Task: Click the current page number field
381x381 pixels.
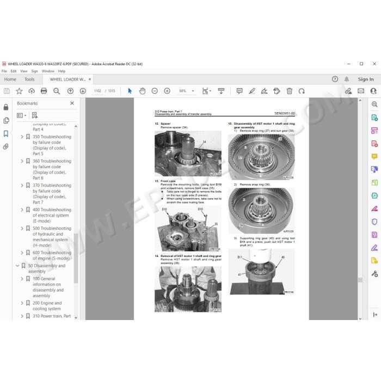Action: (97, 91)
